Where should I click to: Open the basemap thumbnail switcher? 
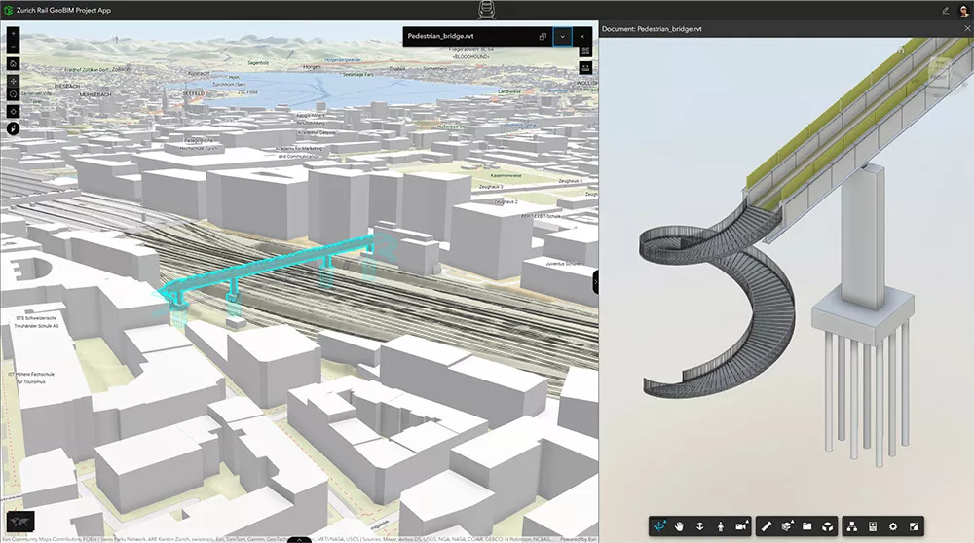click(x=19, y=521)
